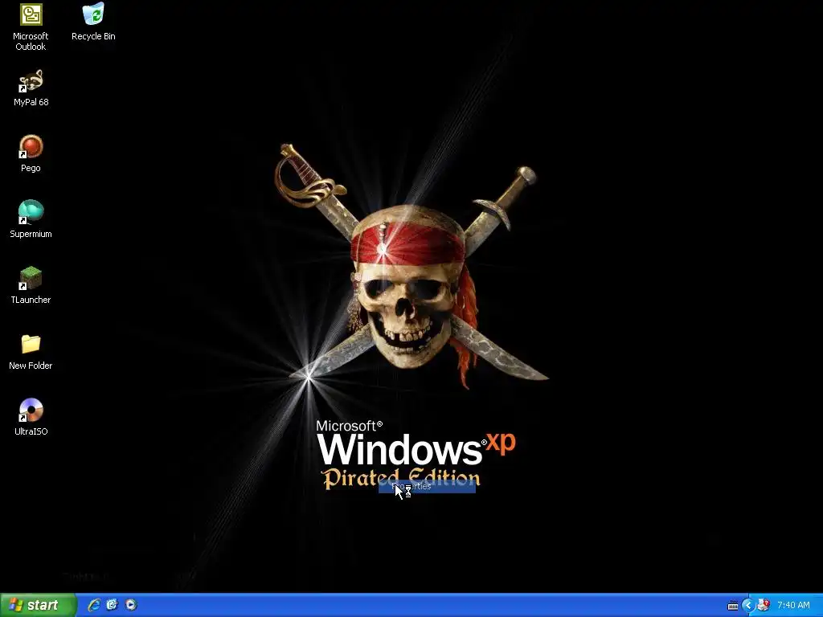This screenshot has width=823, height=617.
Task: Click the 7:40 AM taskbar clock
Action: (x=793, y=605)
